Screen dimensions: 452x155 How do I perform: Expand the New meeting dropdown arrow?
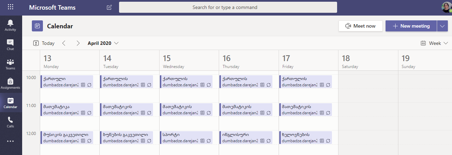point(442,26)
